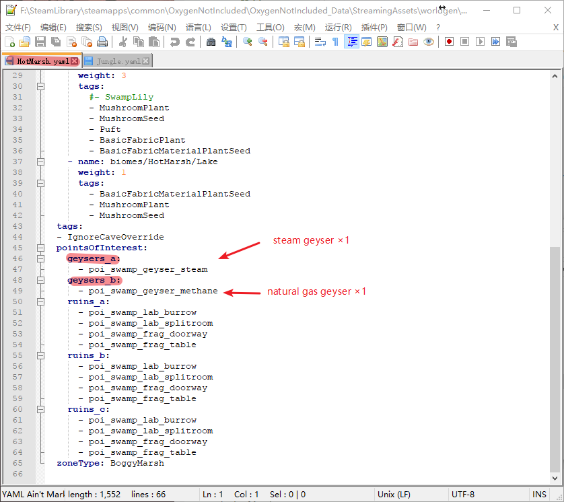The width and height of the screenshot is (564, 502).
Task: Toggle show all characters pilcrow button
Action: 335,42
